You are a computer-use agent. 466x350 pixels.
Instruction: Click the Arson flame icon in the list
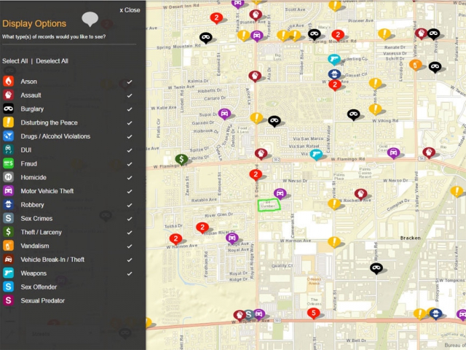(9, 82)
